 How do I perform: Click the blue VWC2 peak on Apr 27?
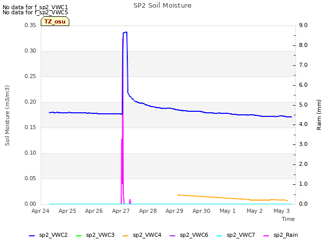coord(125,32)
